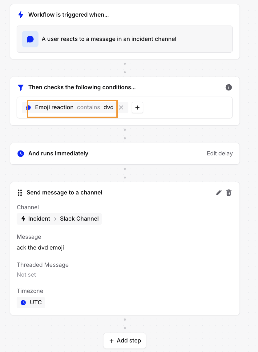This screenshot has height=352, width=258.
Task: Grab the drag handle on Send message step
Action: [20, 193]
